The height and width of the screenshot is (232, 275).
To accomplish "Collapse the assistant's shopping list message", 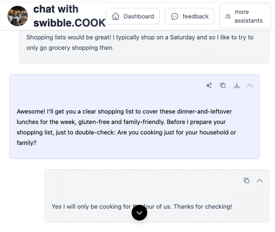I will point(250,85).
